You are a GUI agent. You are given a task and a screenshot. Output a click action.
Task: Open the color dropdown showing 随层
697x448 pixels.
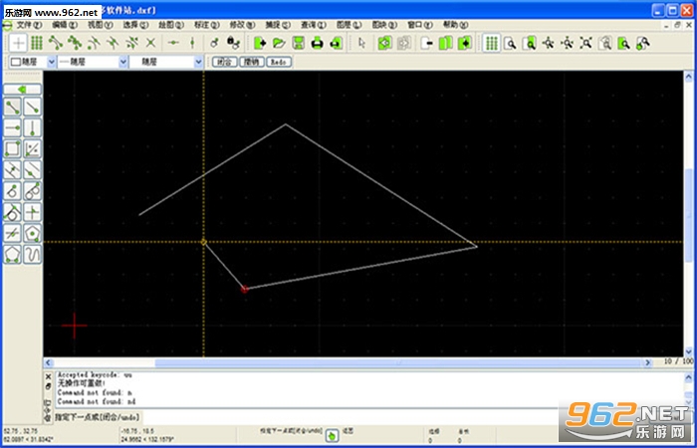pyautogui.click(x=33, y=62)
